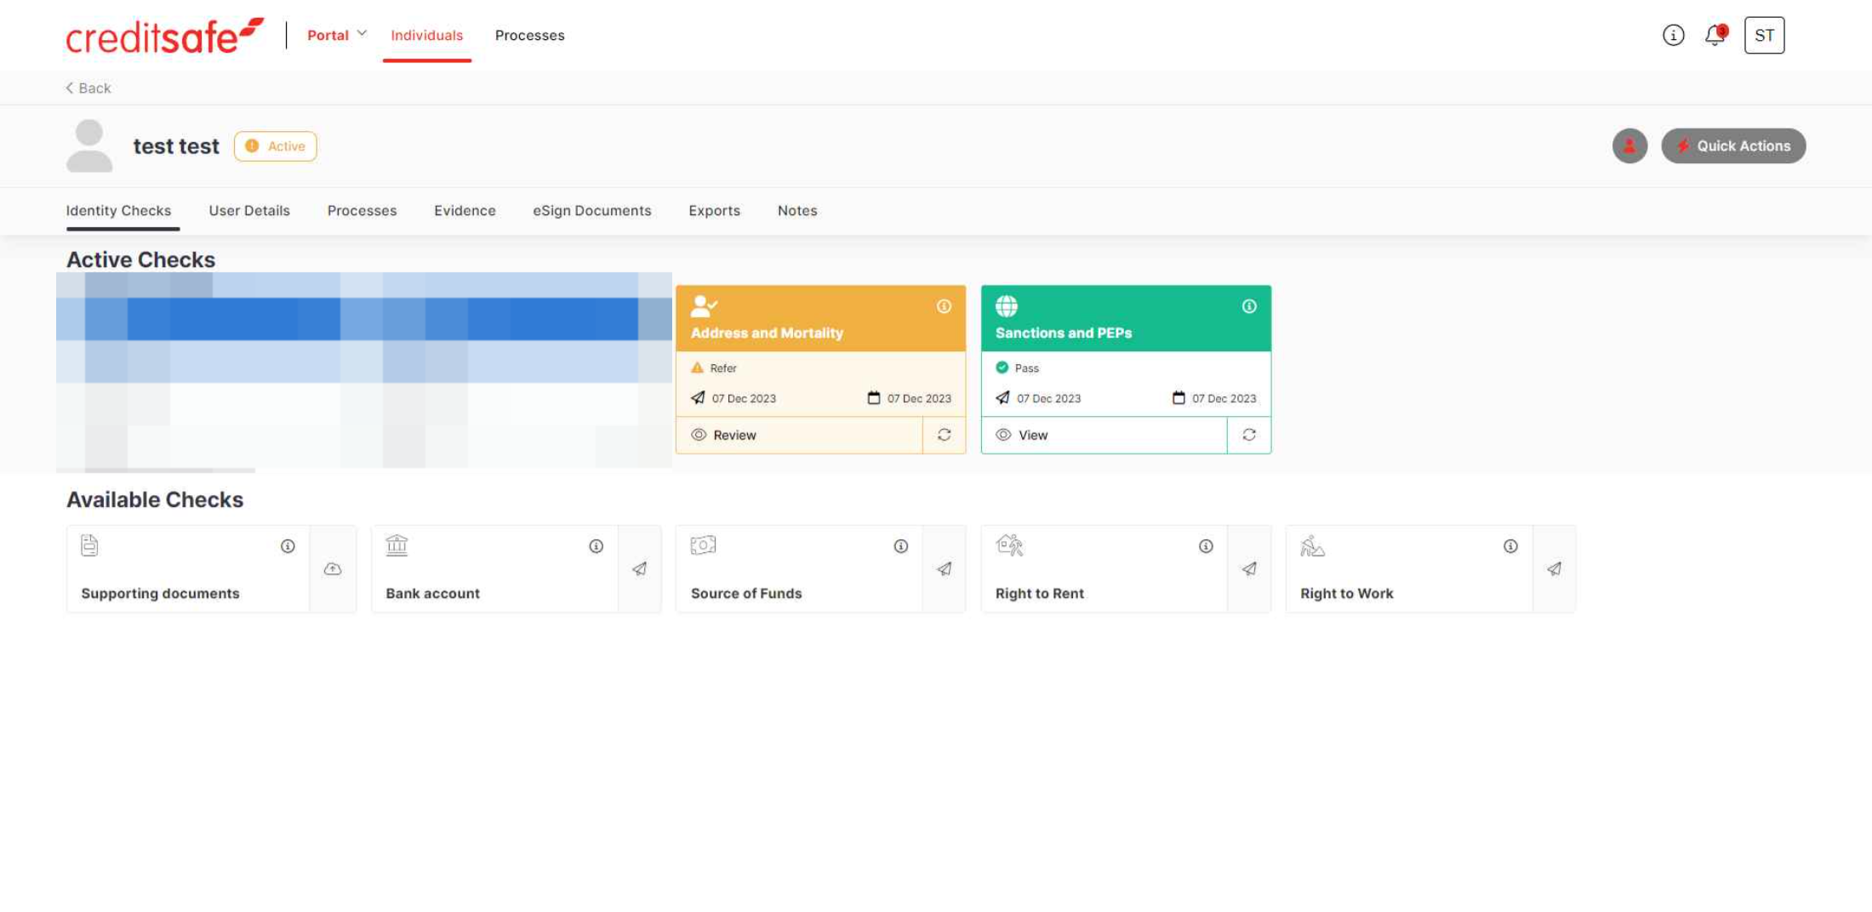Viewport: 1872px width, 912px height.
Task: Open the eSign Documents tab
Action: [591, 210]
